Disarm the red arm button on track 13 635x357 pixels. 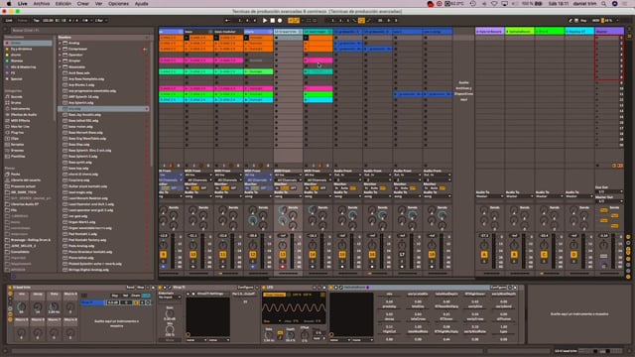coord(283,267)
